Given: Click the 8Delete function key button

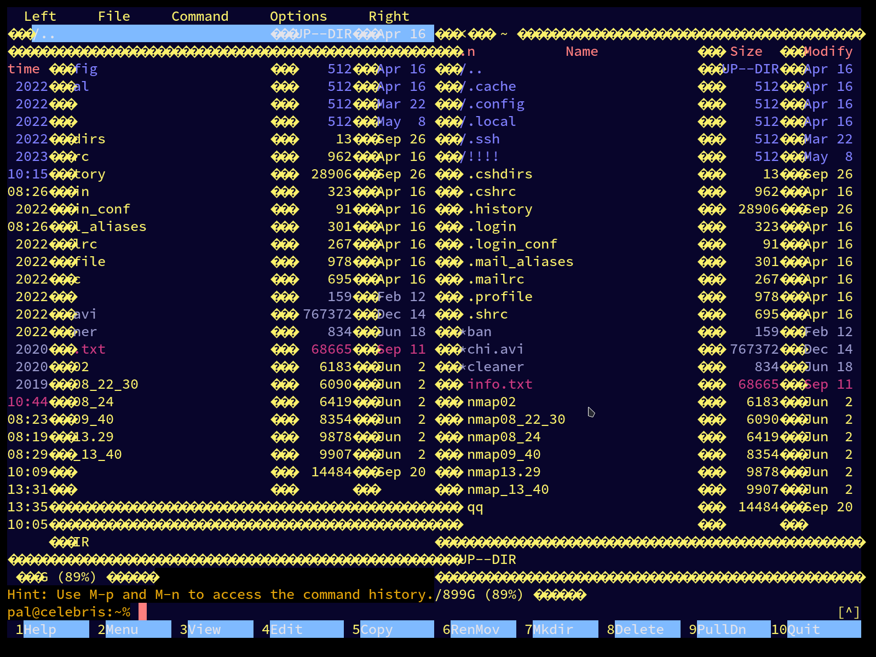Looking at the screenshot, I should pos(643,630).
